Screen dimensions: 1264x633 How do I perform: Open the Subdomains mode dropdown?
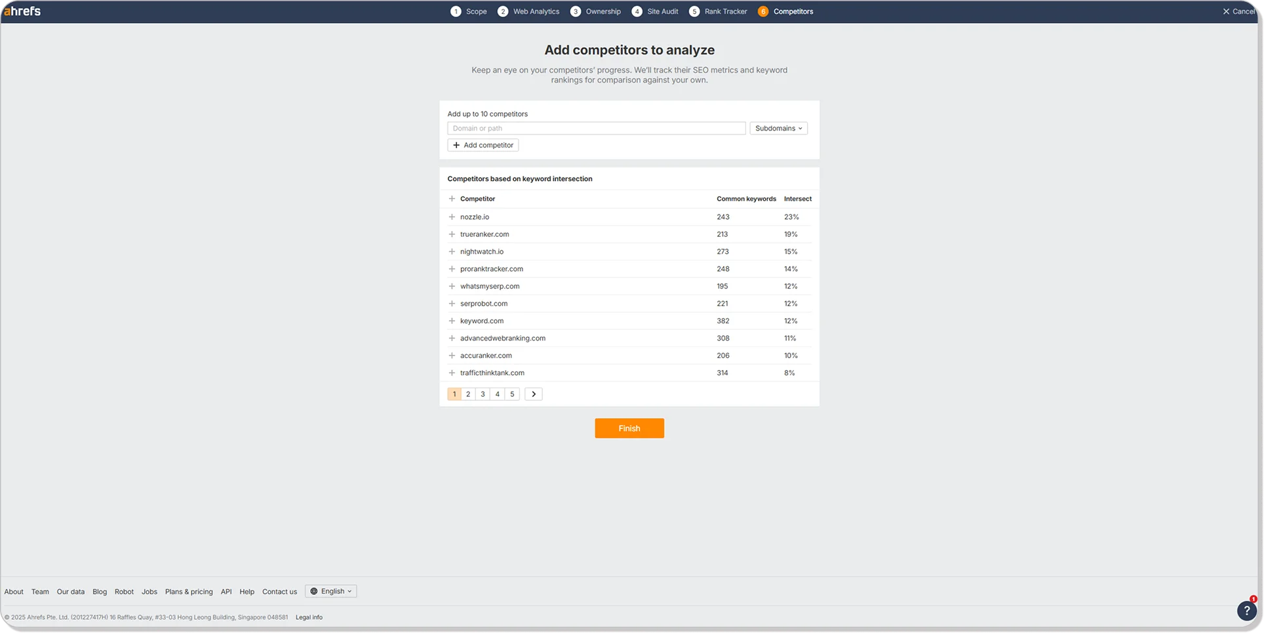tap(778, 129)
